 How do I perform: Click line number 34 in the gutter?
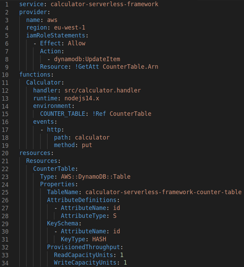coord(5,263)
